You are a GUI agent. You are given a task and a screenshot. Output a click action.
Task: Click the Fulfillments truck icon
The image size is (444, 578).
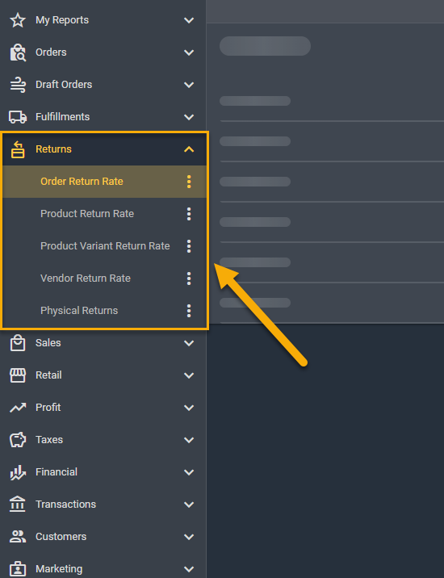click(18, 117)
